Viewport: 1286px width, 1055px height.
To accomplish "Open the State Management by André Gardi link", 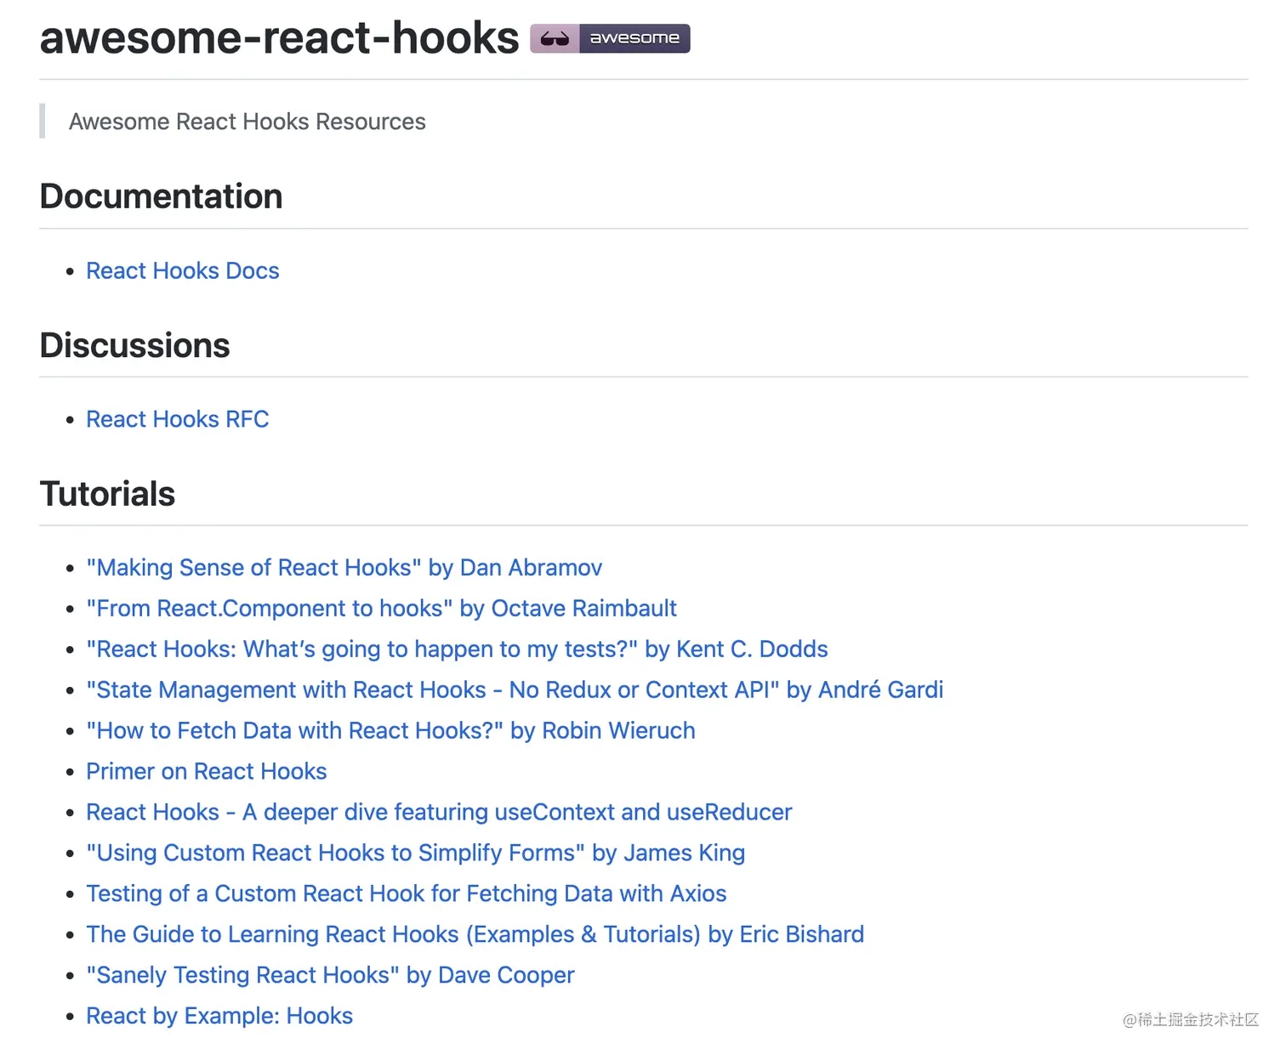I will pos(515,689).
